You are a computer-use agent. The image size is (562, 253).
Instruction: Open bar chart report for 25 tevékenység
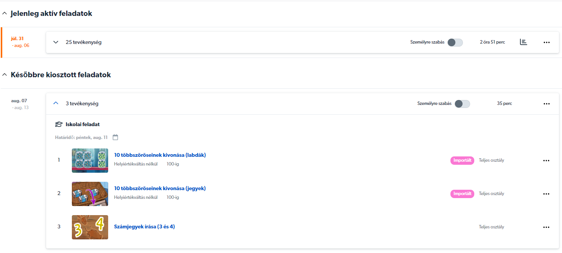coord(523,42)
